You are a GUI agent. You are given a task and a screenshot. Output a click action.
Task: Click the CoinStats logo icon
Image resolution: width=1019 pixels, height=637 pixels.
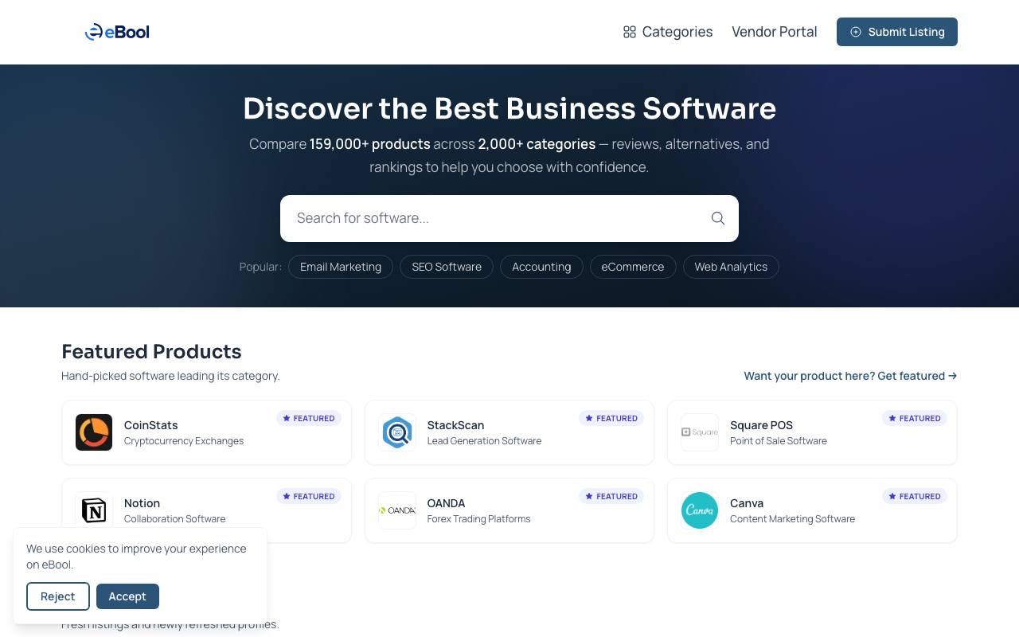pos(94,432)
